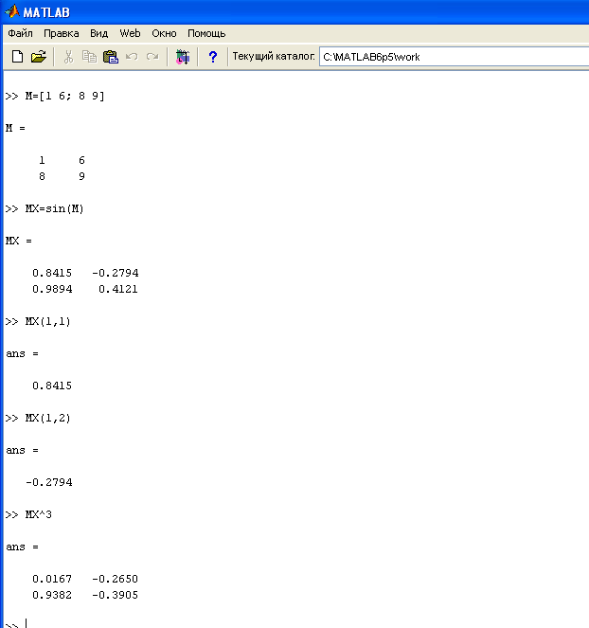Viewport: 589px width, 628px height.
Task: Click the MATLAB window title text
Action: click(x=46, y=12)
